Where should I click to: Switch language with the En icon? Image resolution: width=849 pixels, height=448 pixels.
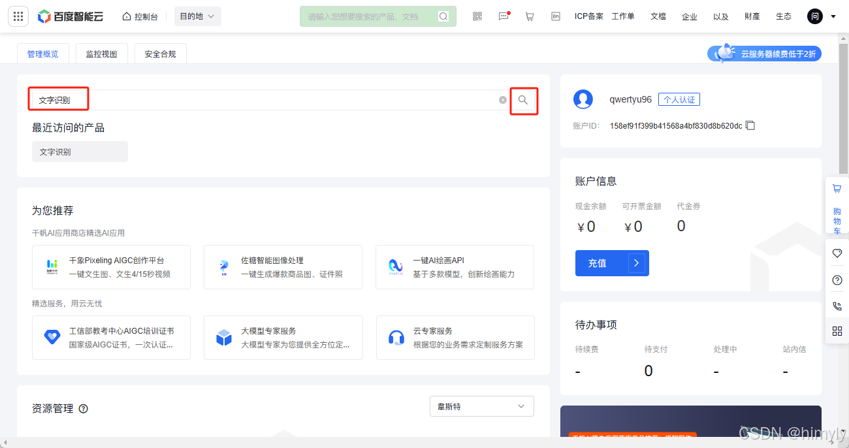click(x=556, y=16)
